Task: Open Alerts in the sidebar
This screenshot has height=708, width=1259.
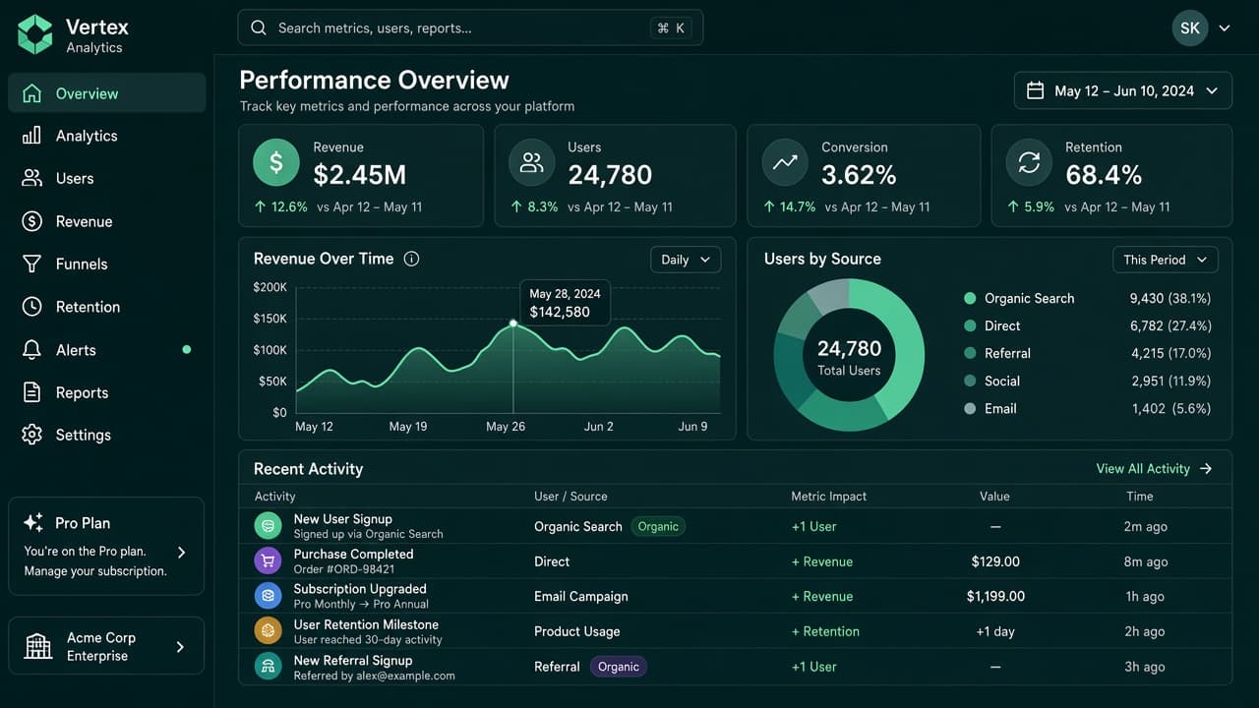Action: coord(107,350)
